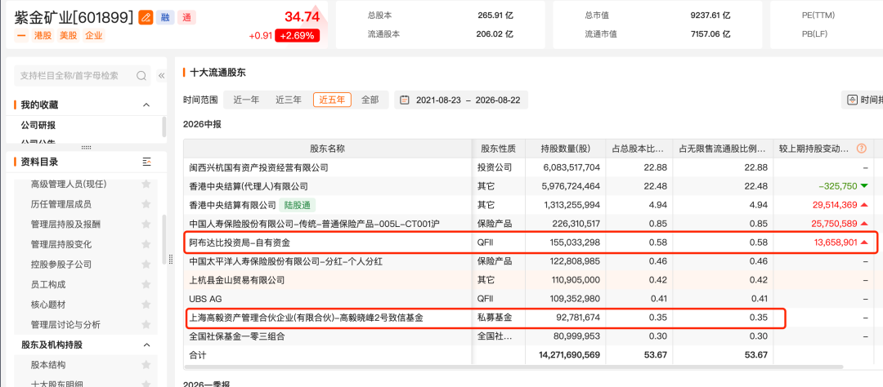
Task: Open 高级管理人员(现任) in the directory
Action: pos(69,184)
